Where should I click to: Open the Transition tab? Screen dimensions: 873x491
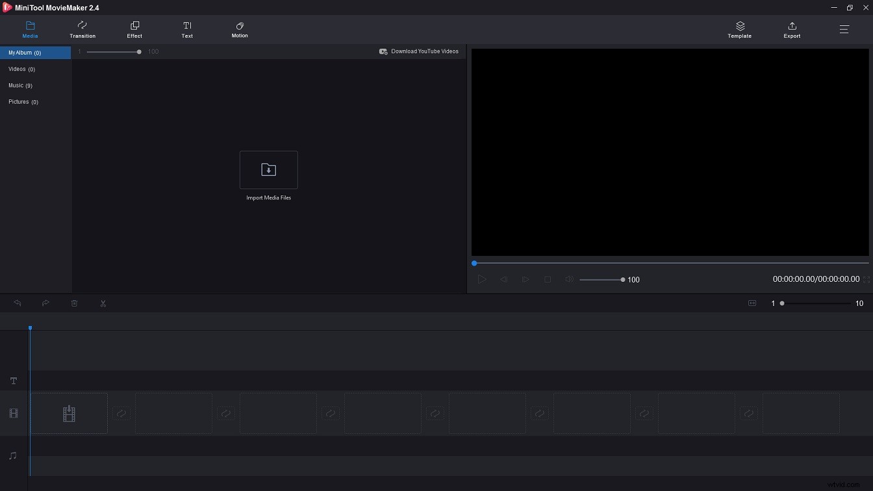coord(82,30)
